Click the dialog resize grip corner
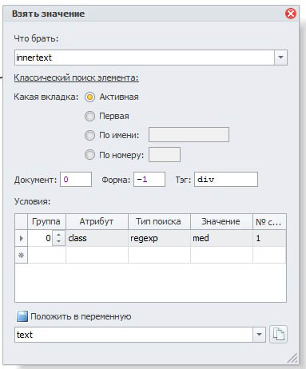The width and height of the screenshot is (306, 369). pyautogui.click(x=292, y=358)
